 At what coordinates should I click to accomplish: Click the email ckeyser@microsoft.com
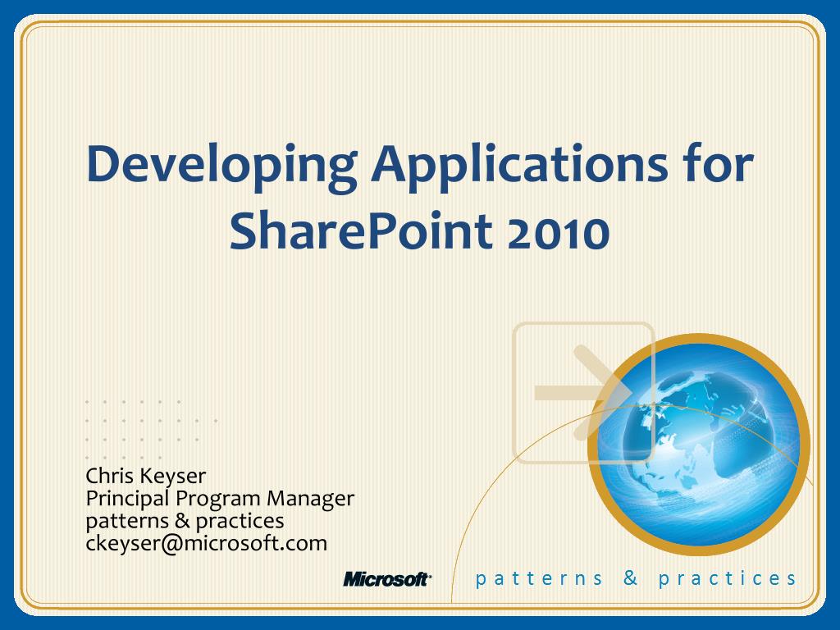tap(206, 543)
